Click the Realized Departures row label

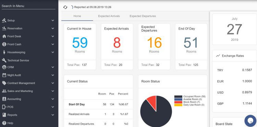coord(81,124)
